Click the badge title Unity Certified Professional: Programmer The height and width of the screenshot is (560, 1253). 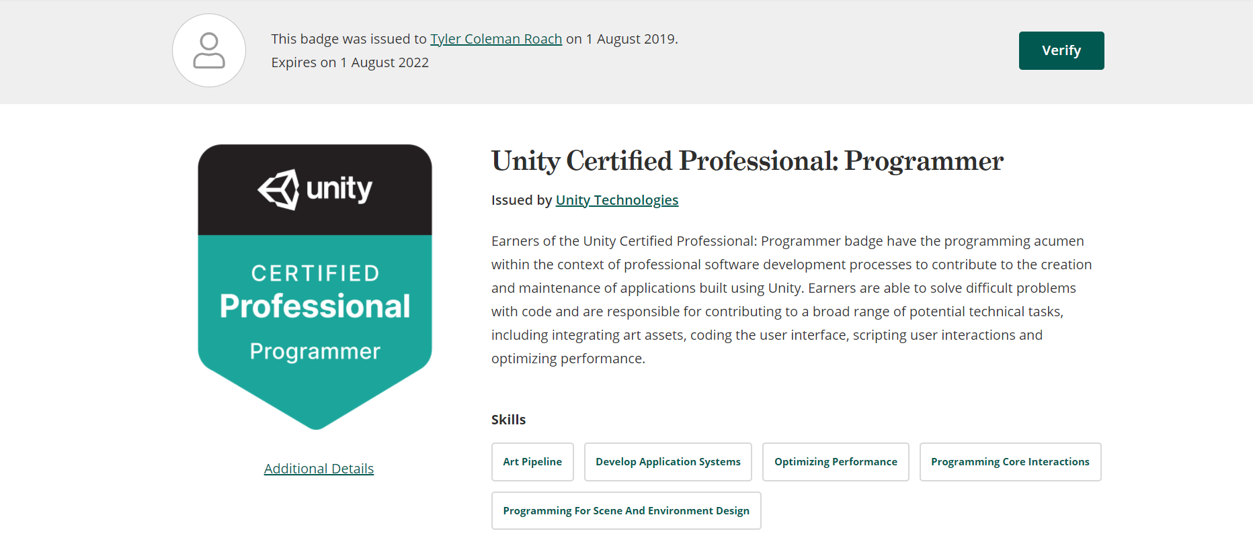(747, 161)
